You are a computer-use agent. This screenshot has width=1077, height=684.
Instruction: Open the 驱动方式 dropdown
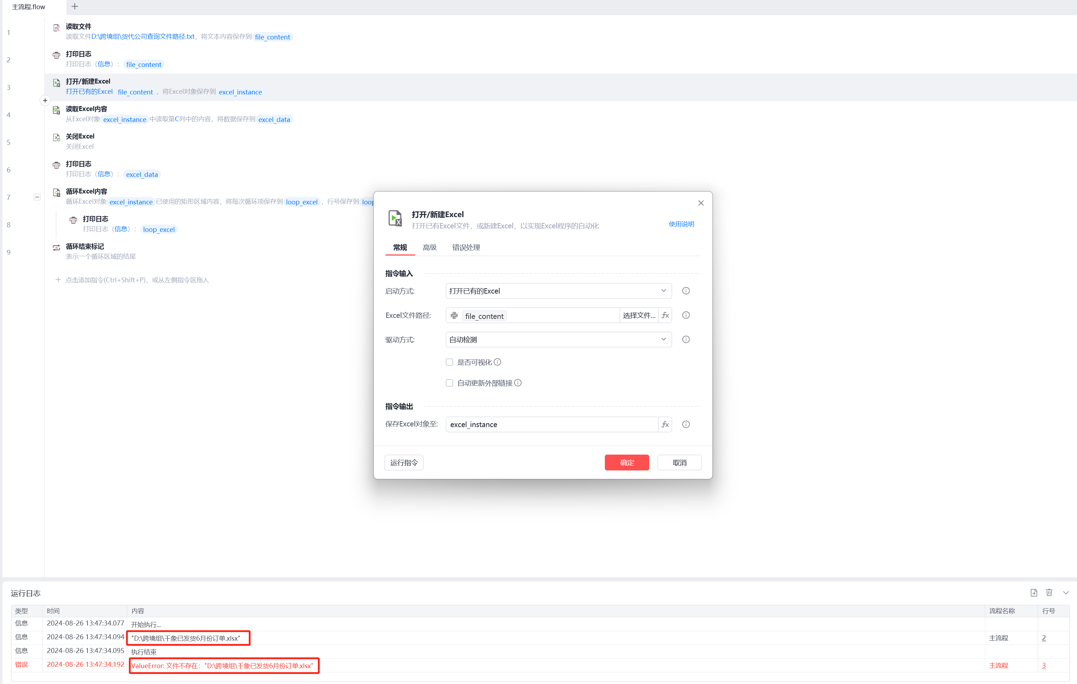tap(558, 339)
